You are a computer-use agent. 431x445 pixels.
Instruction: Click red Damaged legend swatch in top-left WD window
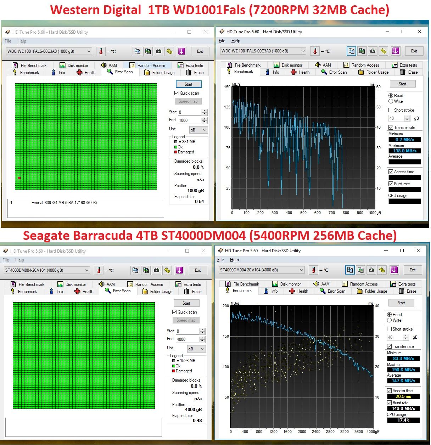point(176,152)
